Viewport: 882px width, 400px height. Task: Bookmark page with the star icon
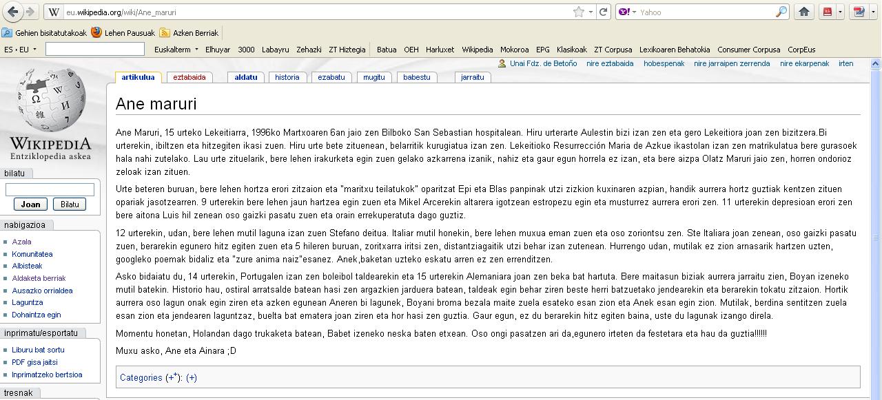[x=579, y=12]
